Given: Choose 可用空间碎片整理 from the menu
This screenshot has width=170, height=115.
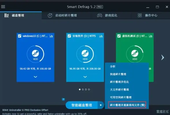Looking at the screenshot, I should 127,97.
